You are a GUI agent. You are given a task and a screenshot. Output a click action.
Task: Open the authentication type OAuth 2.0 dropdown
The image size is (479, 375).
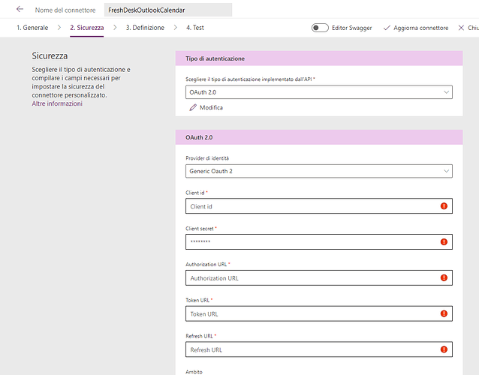[x=319, y=92]
